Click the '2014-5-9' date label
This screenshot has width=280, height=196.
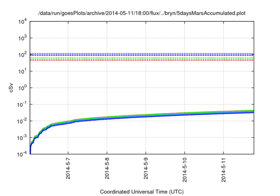click(x=146, y=168)
